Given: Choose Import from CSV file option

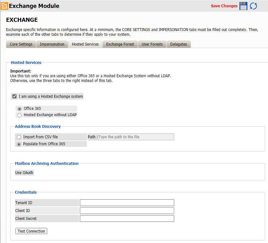Looking at the screenshot, I should point(19,137).
